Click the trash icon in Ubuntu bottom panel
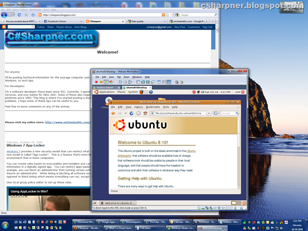 point(244,203)
